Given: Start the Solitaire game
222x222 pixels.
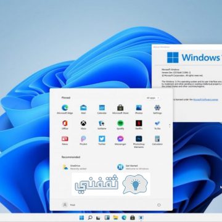Looking at the screenshot, I should (102, 125).
